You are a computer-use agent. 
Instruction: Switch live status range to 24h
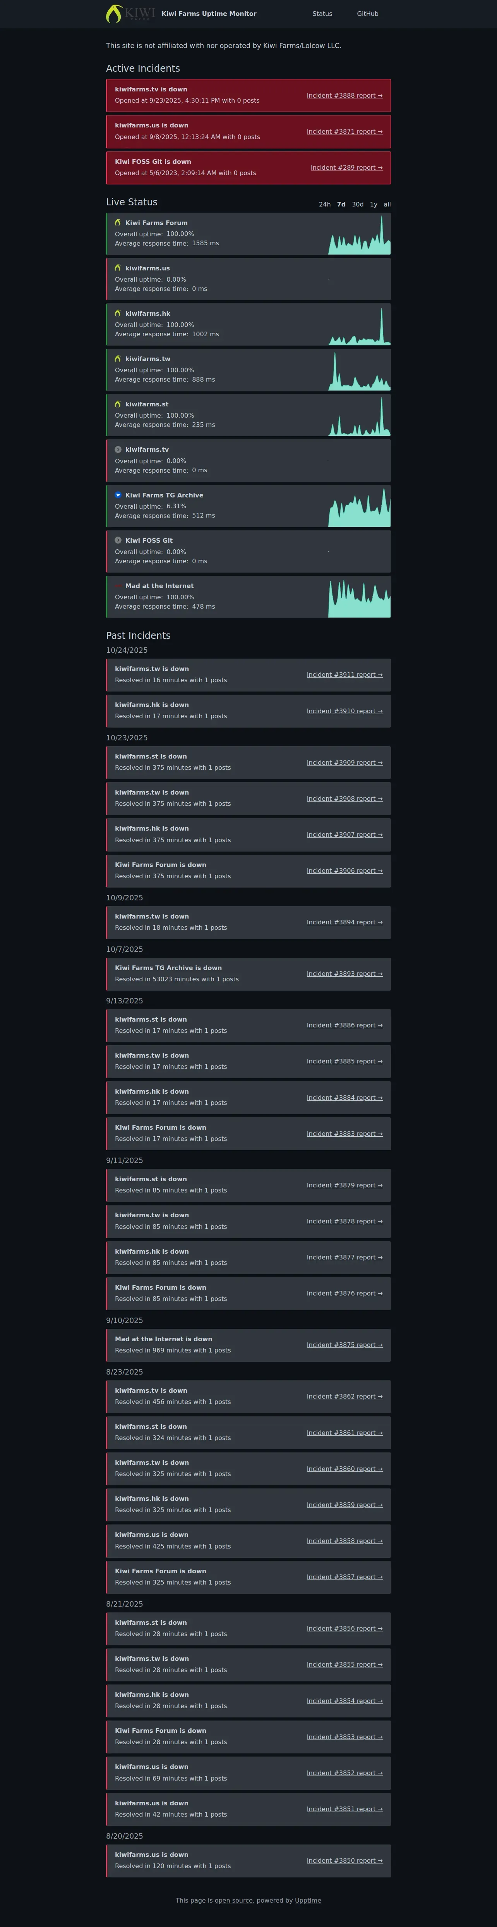(324, 204)
